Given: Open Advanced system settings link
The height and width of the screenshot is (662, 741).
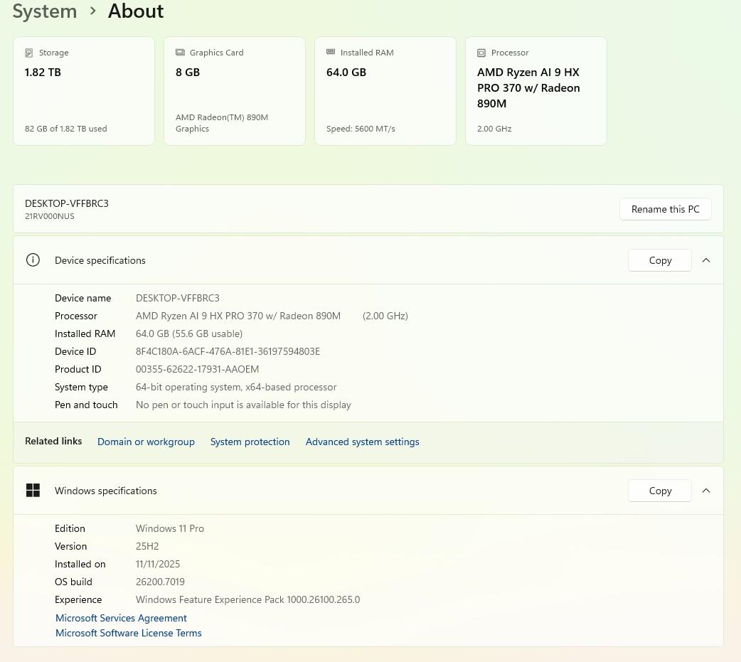Looking at the screenshot, I should pos(362,442).
